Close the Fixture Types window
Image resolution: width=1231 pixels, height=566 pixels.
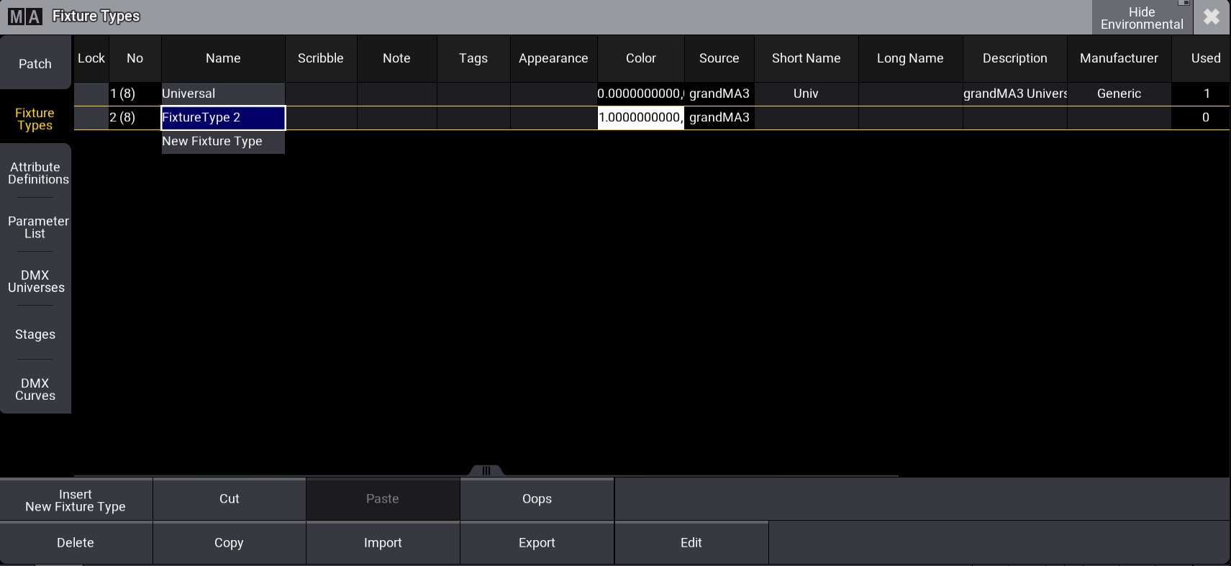[1212, 17]
